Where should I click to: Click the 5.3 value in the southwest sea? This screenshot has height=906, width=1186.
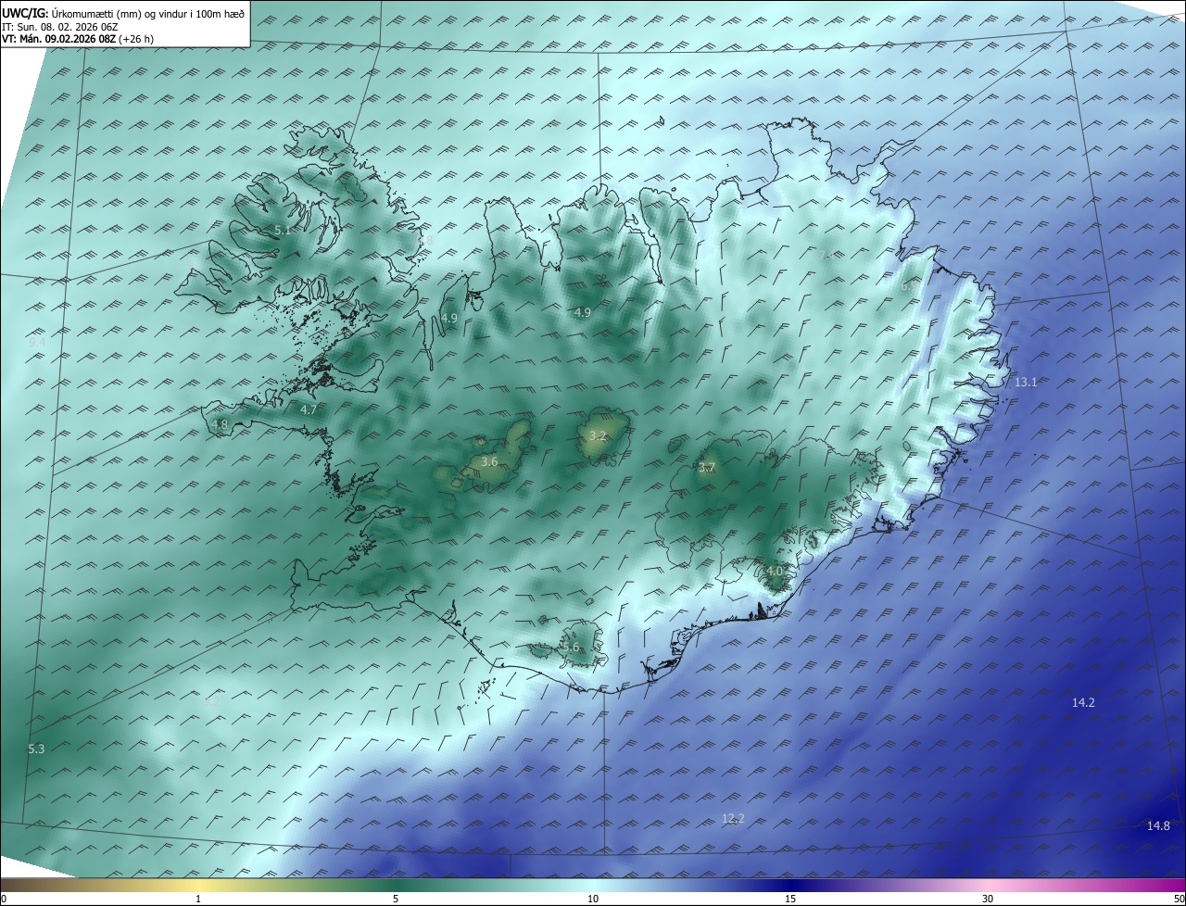click(x=36, y=749)
